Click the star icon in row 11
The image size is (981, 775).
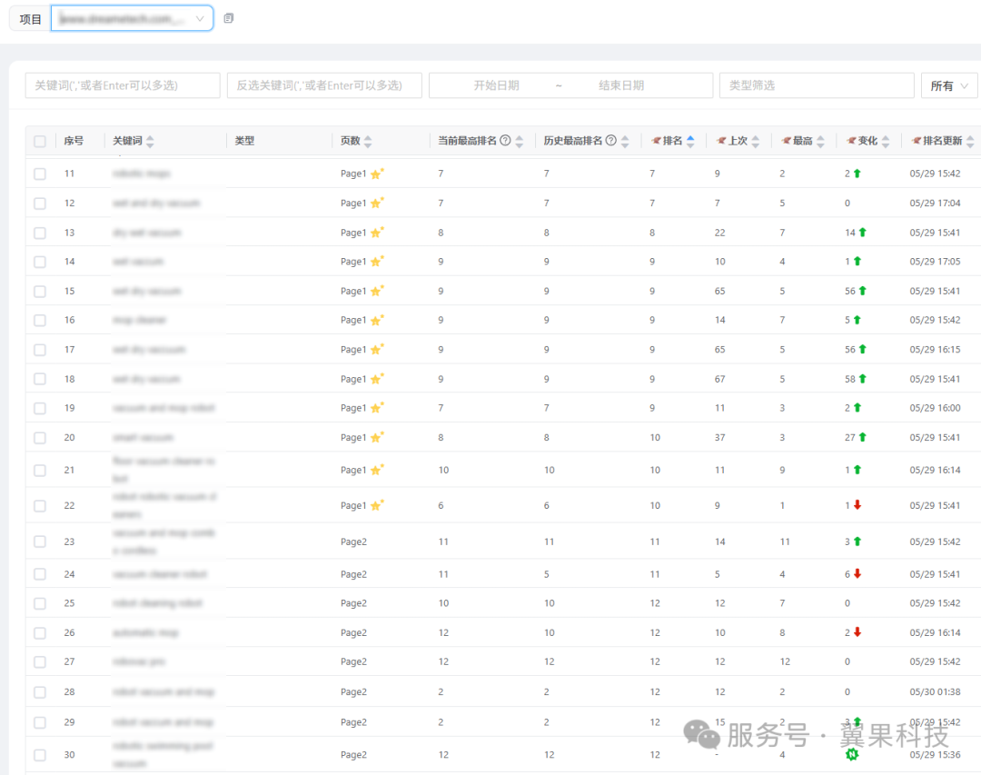coord(376,174)
